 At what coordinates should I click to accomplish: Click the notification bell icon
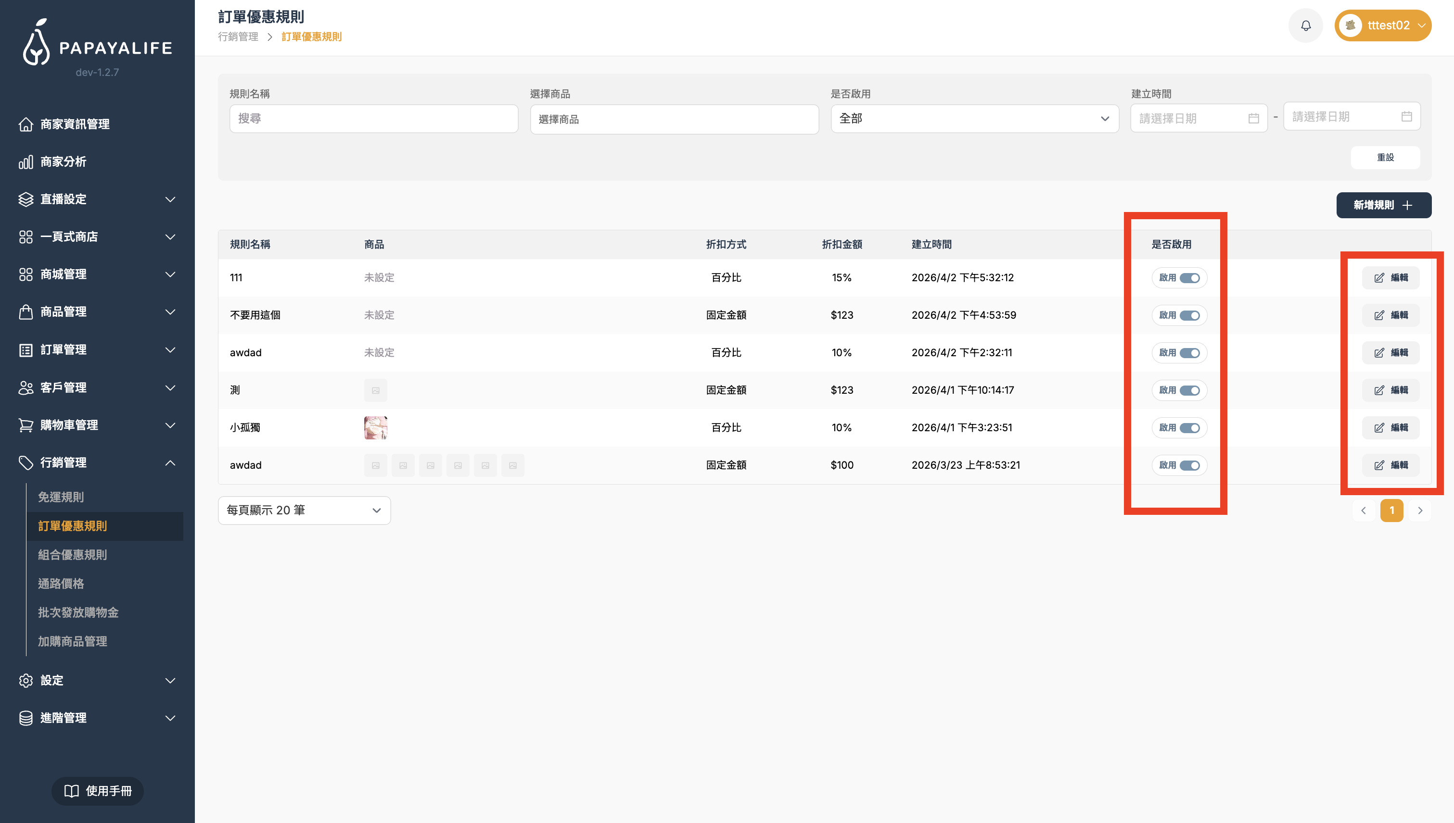[x=1305, y=25]
